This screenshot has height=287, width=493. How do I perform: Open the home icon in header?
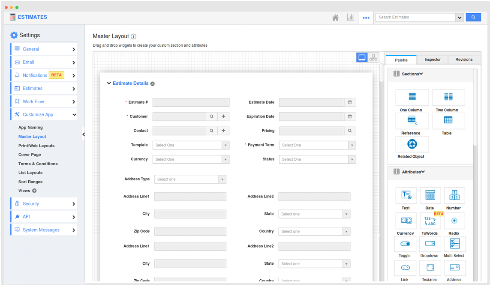click(x=336, y=18)
